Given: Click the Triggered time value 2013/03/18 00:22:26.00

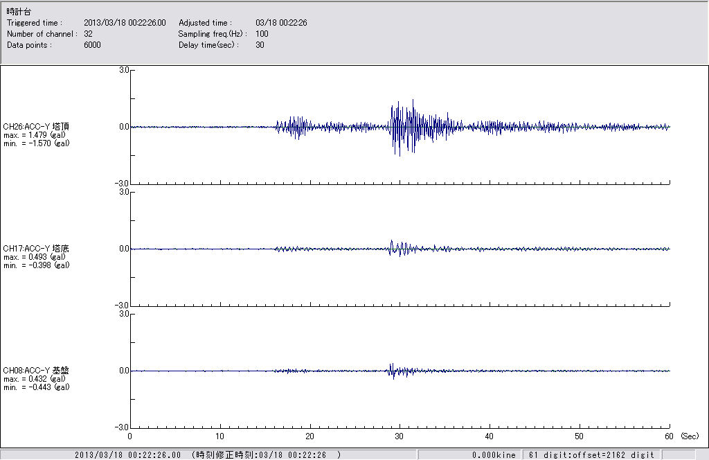Looking at the screenshot, I should click(129, 23).
